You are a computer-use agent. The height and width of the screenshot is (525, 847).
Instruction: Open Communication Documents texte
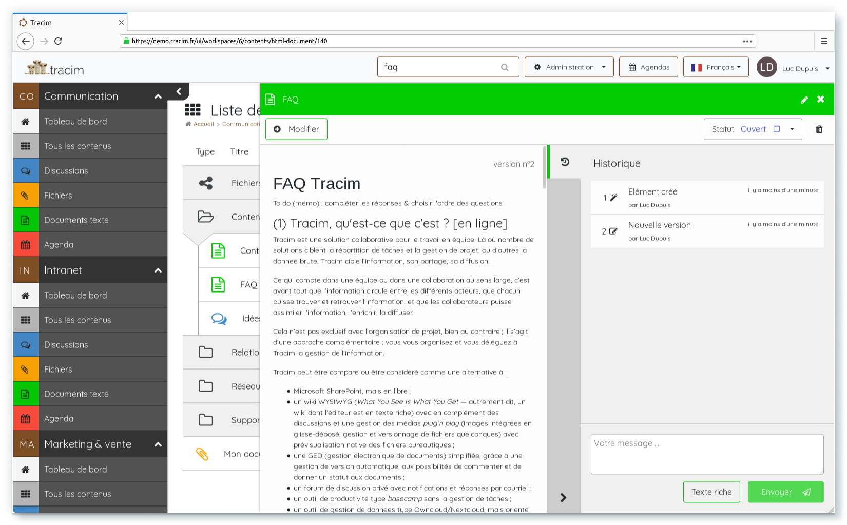point(90,220)
